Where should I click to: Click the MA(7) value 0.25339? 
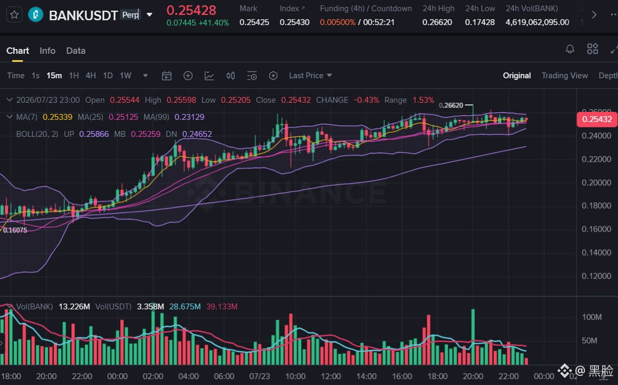pyautogui.click(x=58, y=117)
